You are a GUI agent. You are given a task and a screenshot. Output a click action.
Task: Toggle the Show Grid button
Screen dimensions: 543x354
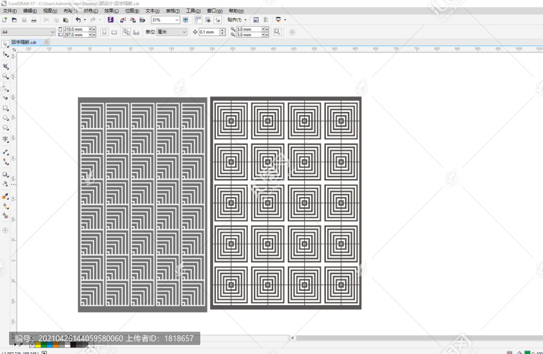(x=208, y=20)
